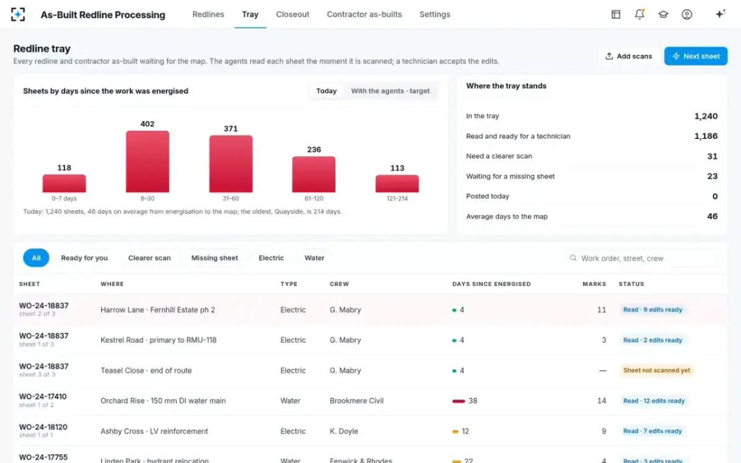Viewport: 741px width, 463px height.
Task: Open work order WO-24-17410
Action: click(x=43, y=396)
